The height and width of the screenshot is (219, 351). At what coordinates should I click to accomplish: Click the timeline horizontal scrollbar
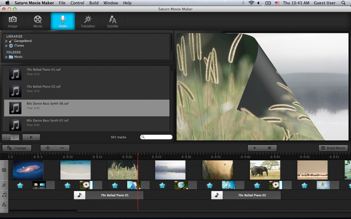point(43,212)
